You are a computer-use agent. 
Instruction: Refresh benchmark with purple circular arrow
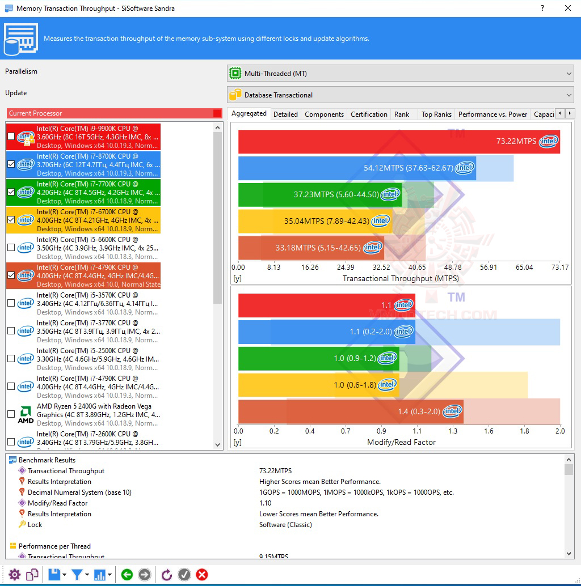tap(166, 575)
